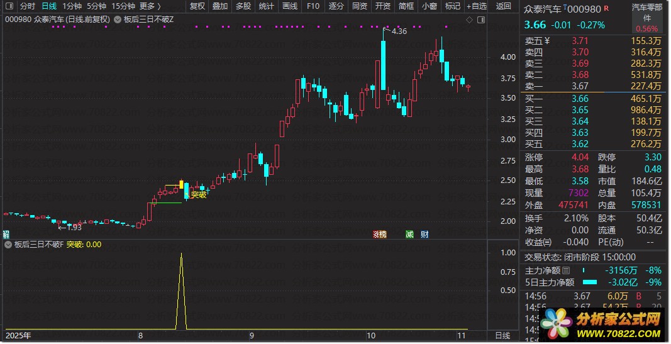Click the green 减 event marker
The width and height of the screenshot is (671, 344).
coord(409,235)
